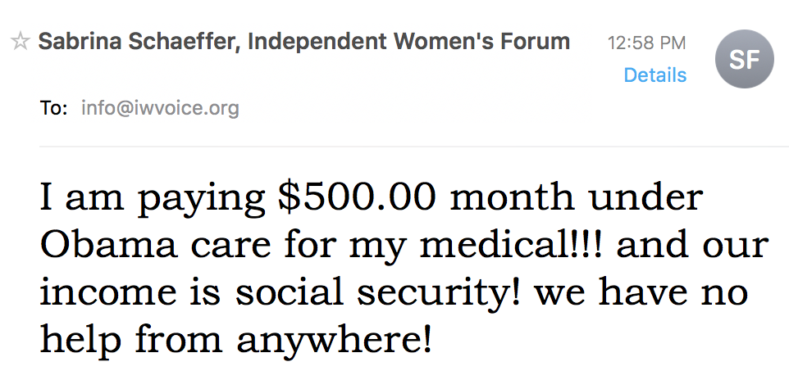Click the Independent Women's Forum sender text
Image resolution: width=789 pixels, height=380 pixels.
(408, 41)
